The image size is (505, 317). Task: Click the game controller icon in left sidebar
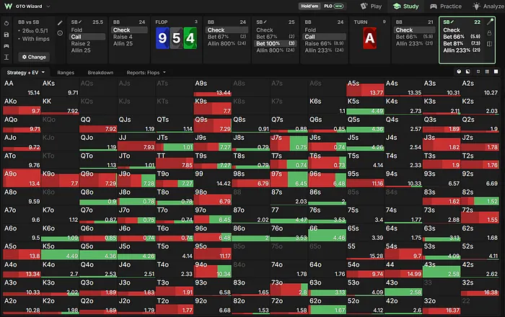click(x=6, y=46)
